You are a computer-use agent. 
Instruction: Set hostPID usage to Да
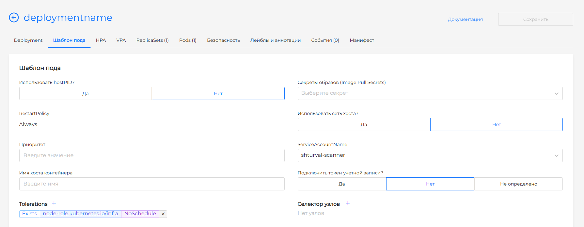pyautogui.click(x=86, y=93)
